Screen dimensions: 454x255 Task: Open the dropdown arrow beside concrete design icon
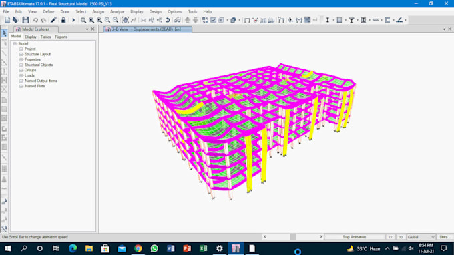(x=345, y=20)
